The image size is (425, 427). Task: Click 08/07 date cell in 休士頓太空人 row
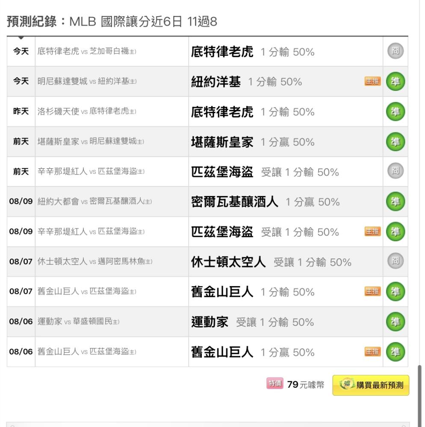click(21, 261)
